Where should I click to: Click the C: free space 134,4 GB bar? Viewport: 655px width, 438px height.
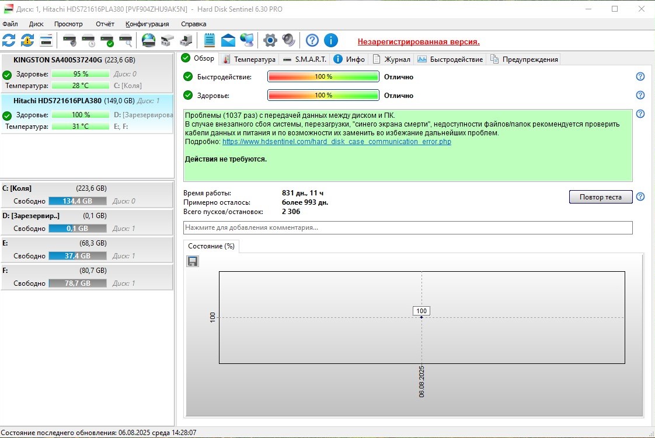pos(77,201)
